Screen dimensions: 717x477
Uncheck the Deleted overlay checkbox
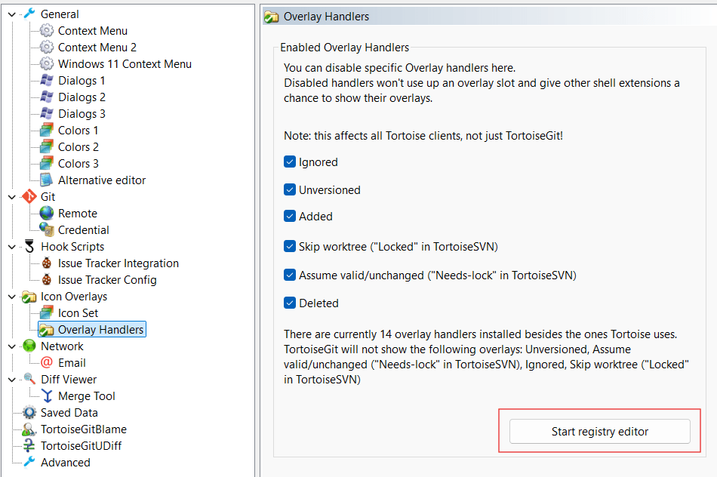[290, 303]
